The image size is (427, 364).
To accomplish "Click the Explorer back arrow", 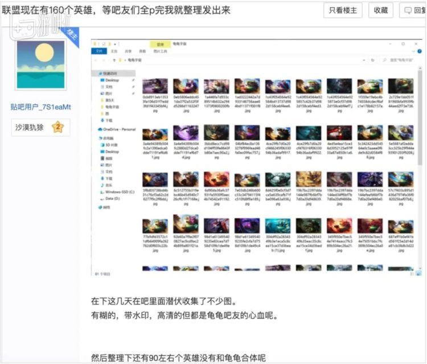I will click(96, 60).
